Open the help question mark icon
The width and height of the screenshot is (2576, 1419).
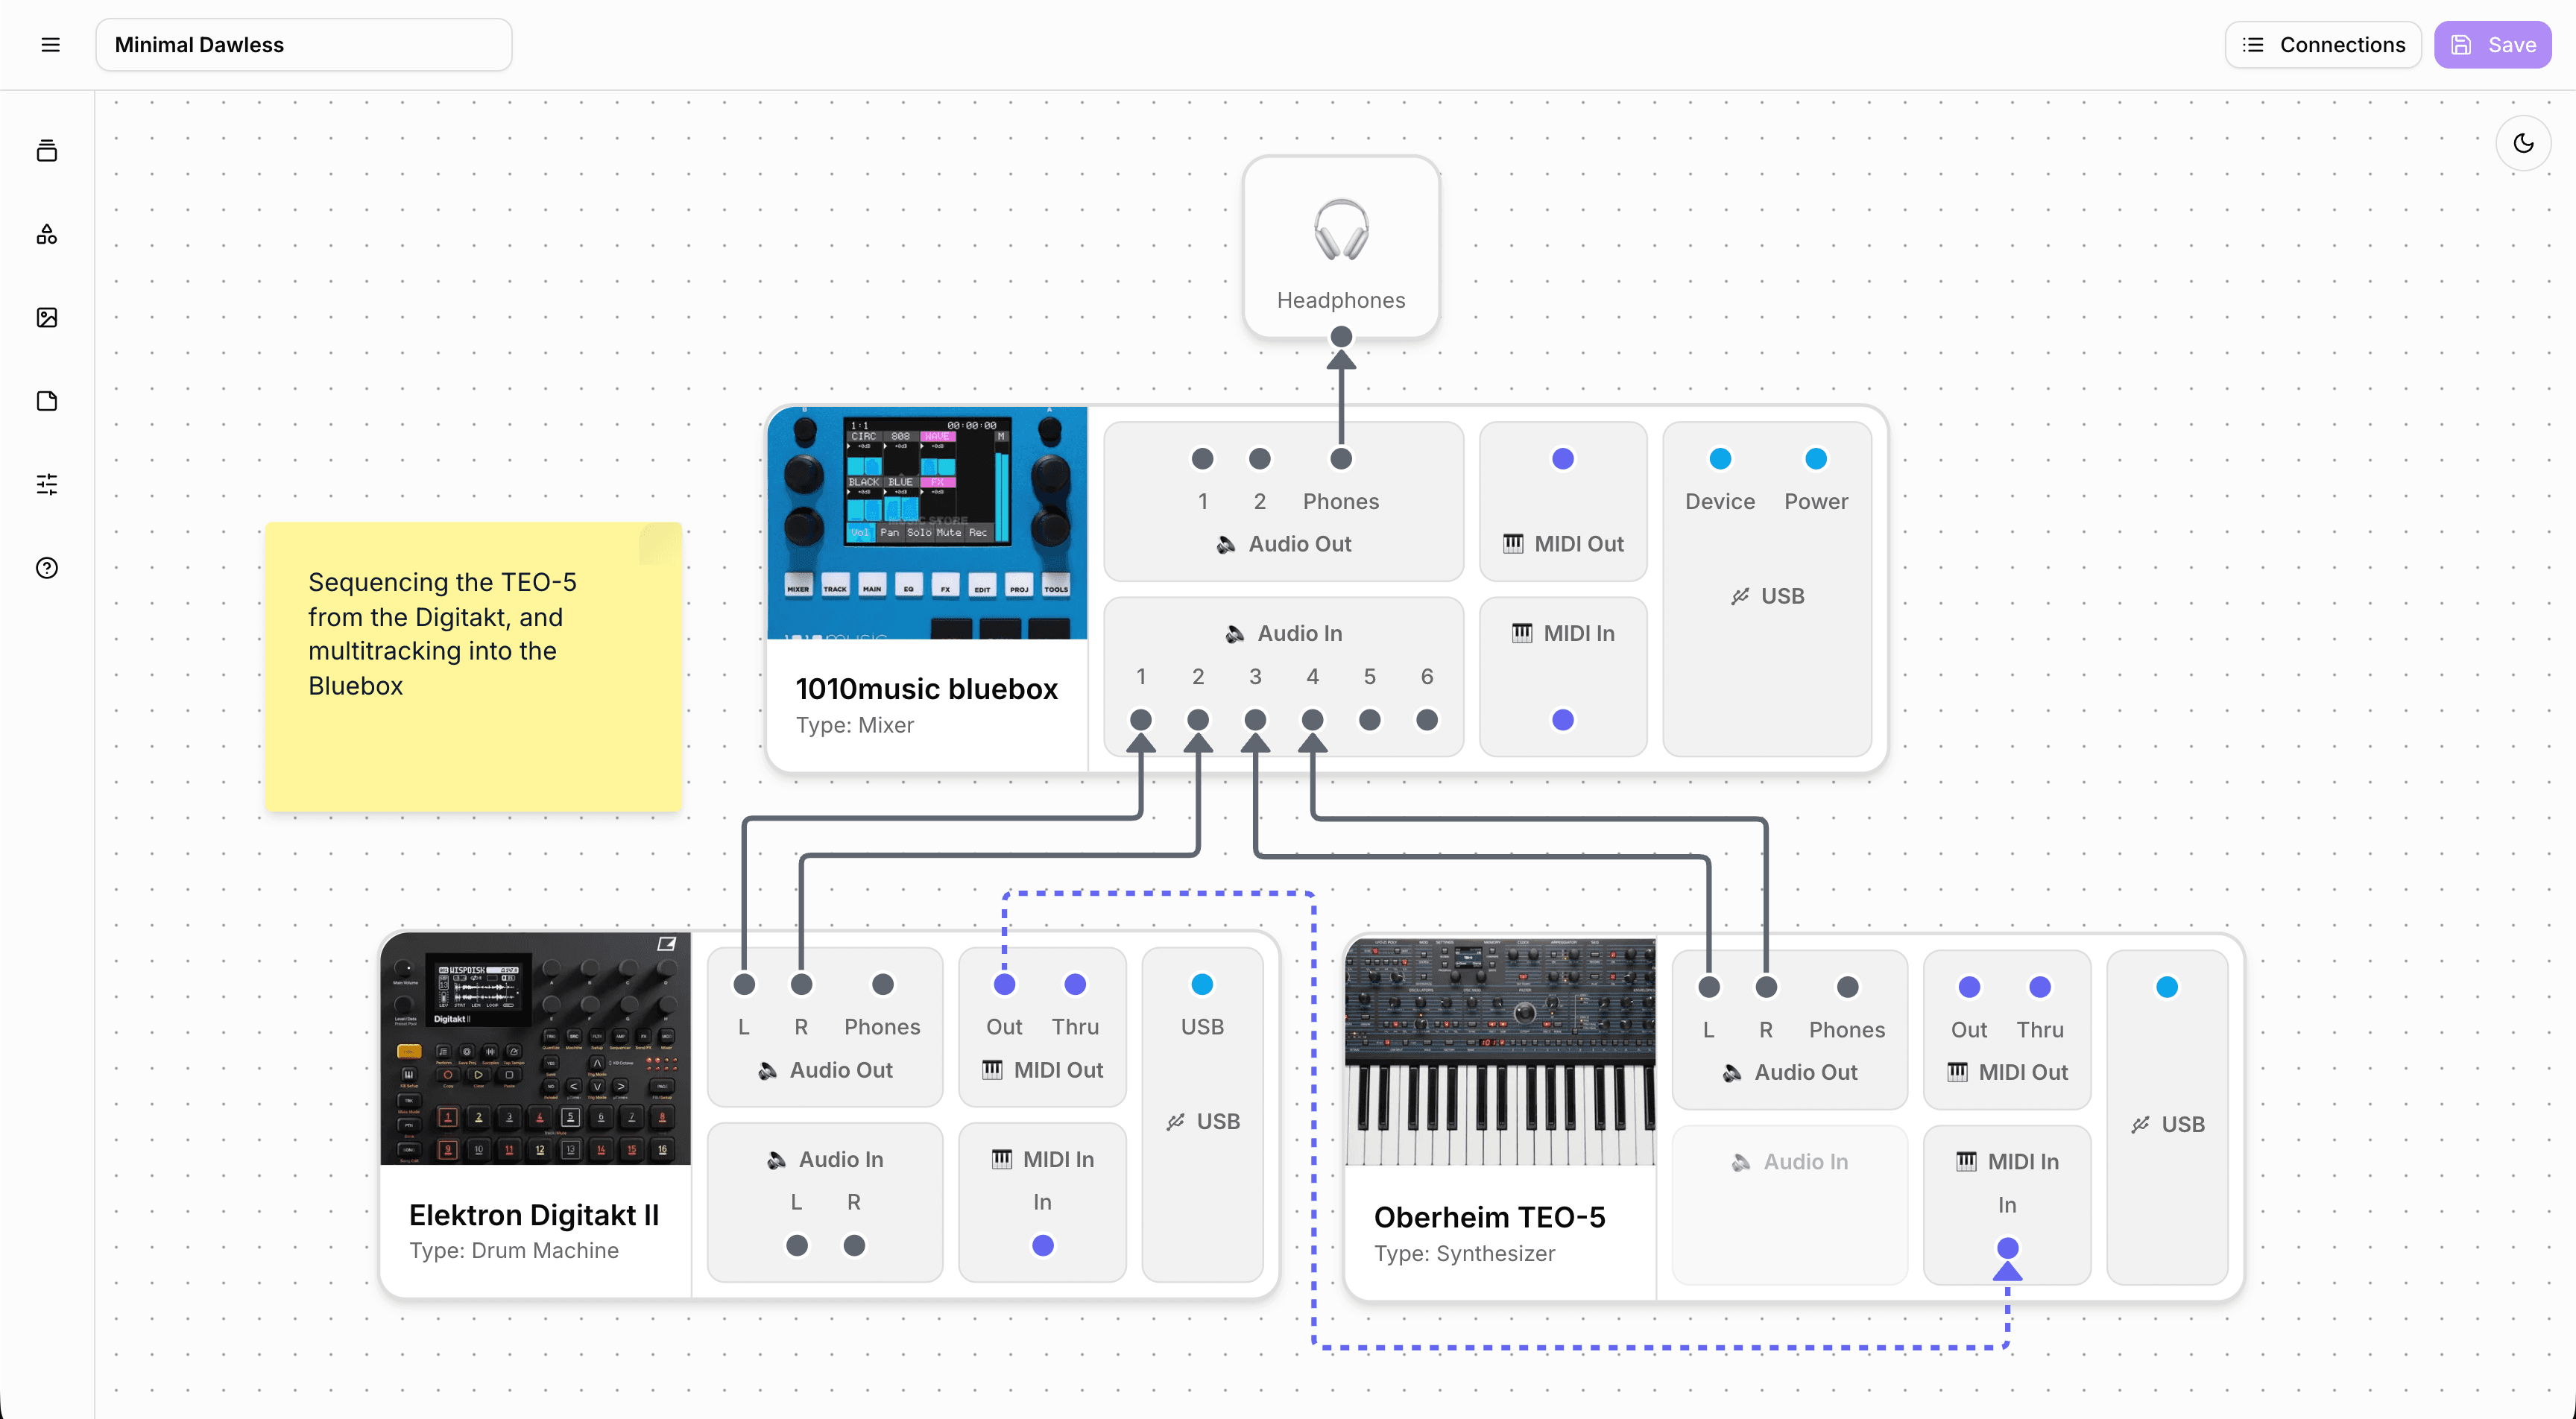coord(47,568)
